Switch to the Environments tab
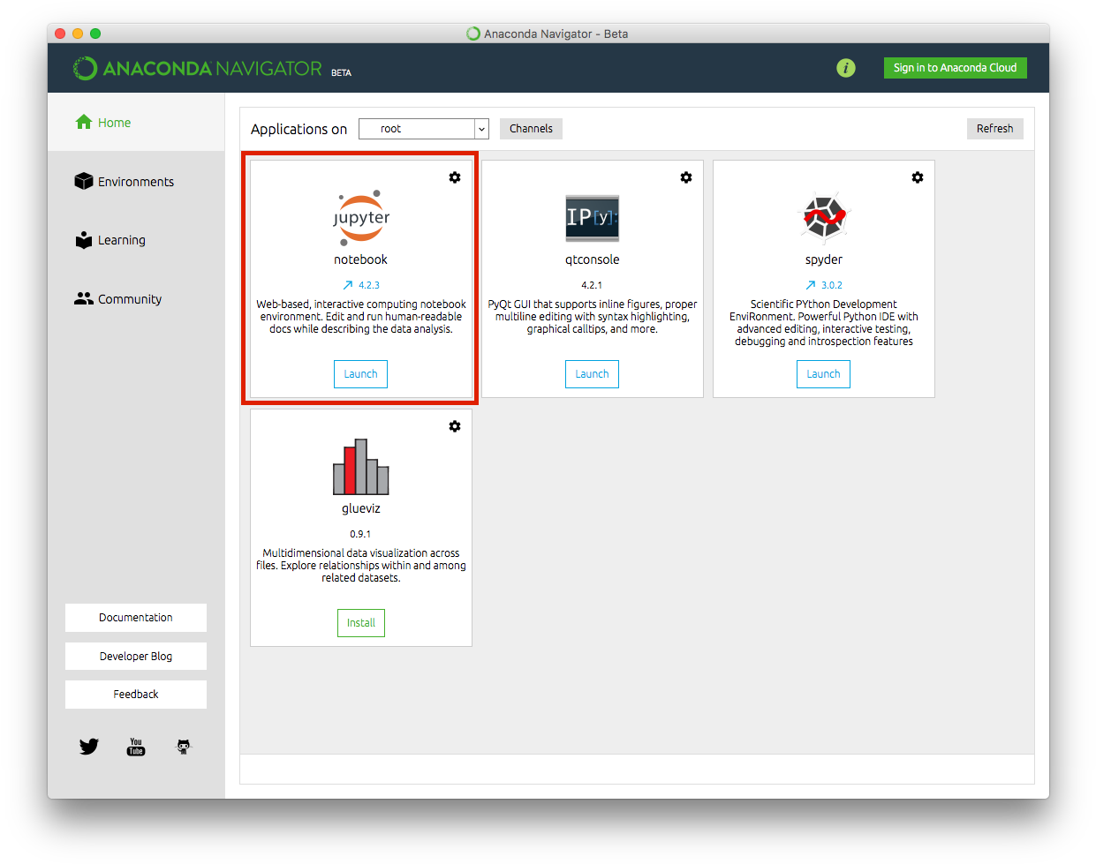1096x864 pixels. (136, 181)
